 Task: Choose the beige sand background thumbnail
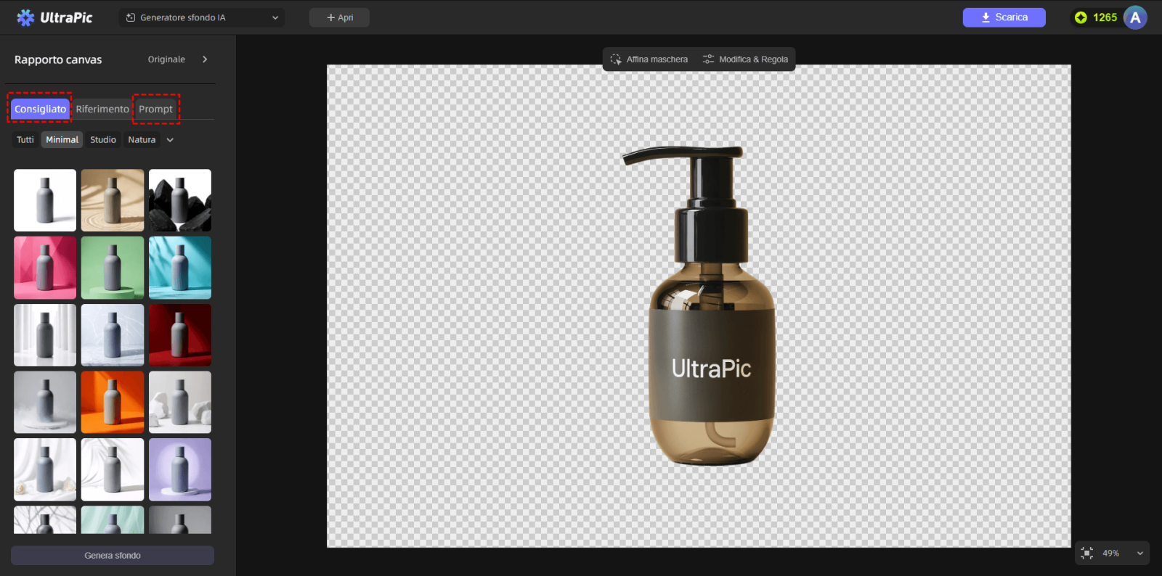[113, 200]
